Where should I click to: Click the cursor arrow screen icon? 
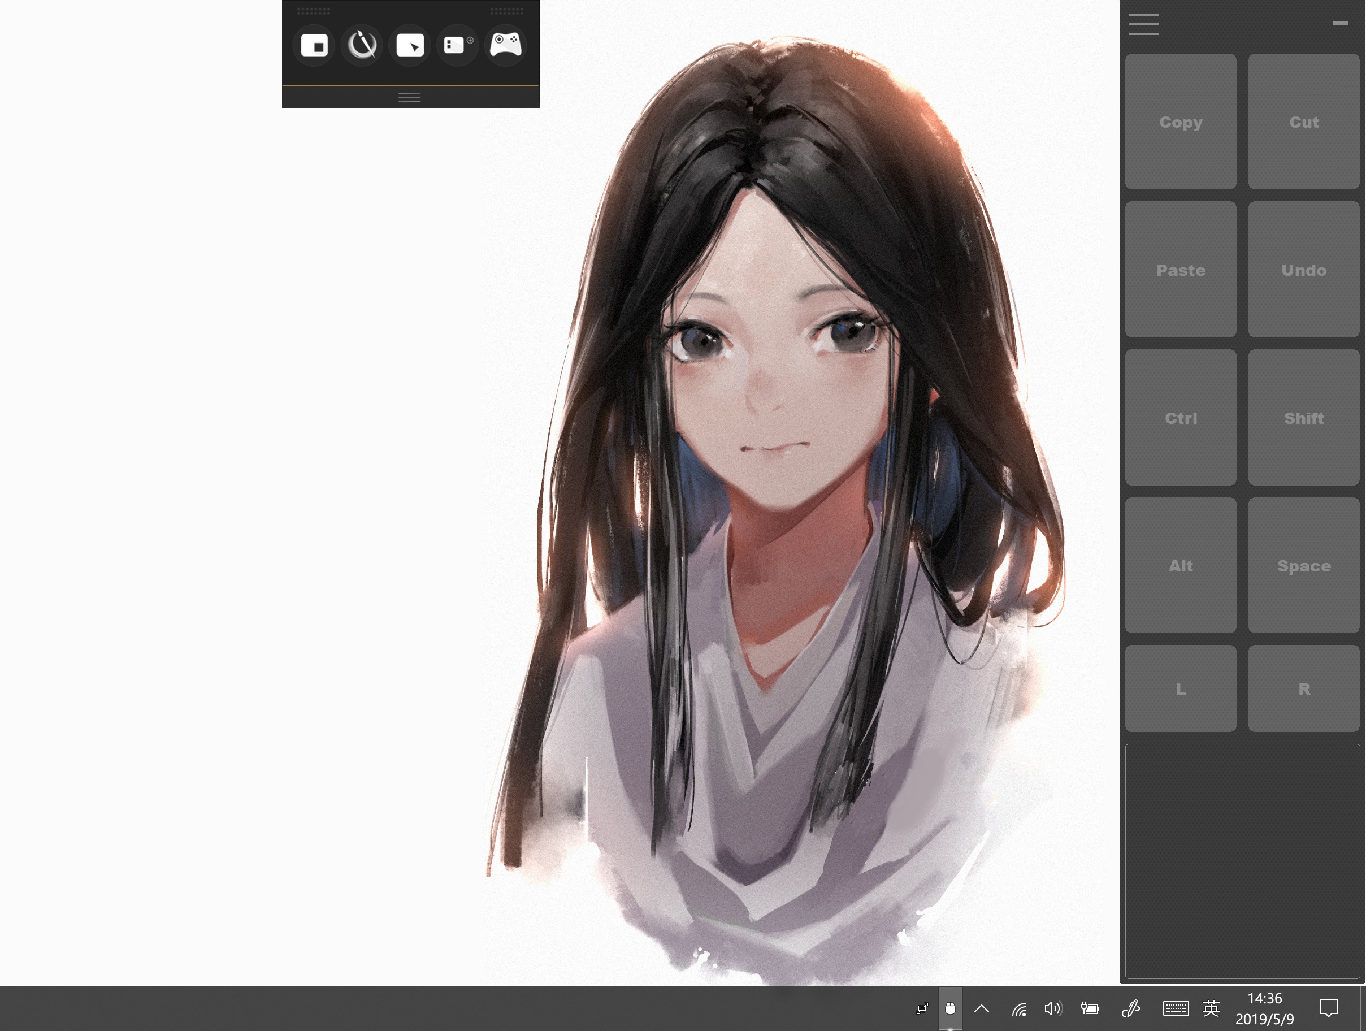tap(410, 46)
